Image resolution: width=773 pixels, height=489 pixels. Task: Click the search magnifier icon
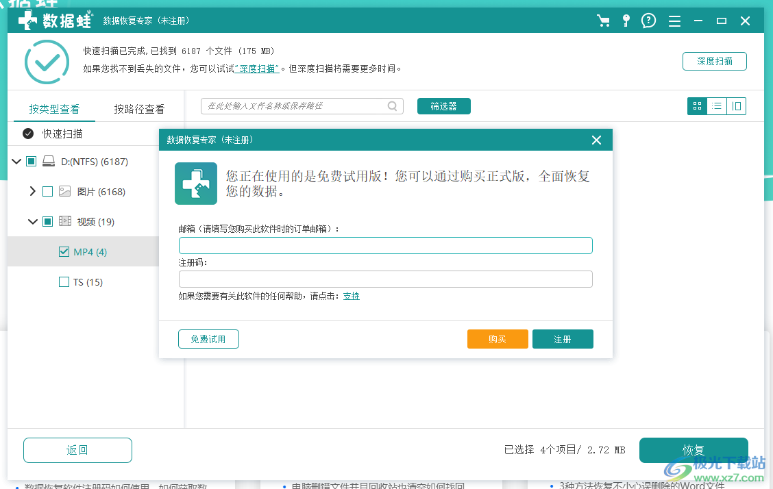pos(393,106)
